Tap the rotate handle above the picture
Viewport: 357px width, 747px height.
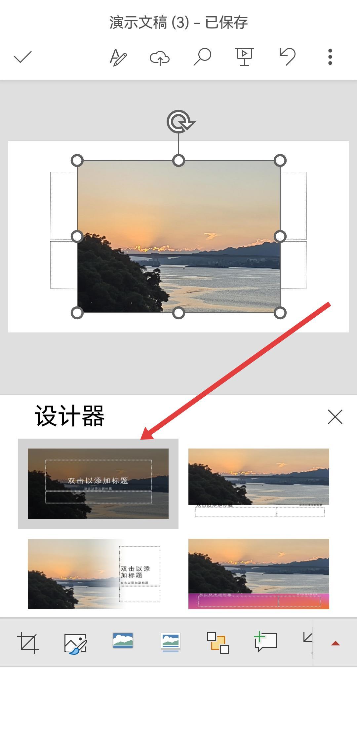tap(179, 122)
